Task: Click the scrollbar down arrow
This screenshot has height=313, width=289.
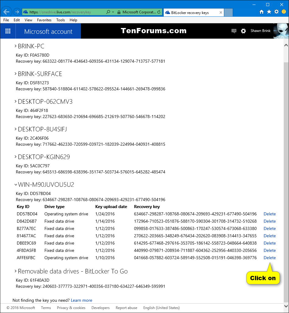Action: pos(286,306)
